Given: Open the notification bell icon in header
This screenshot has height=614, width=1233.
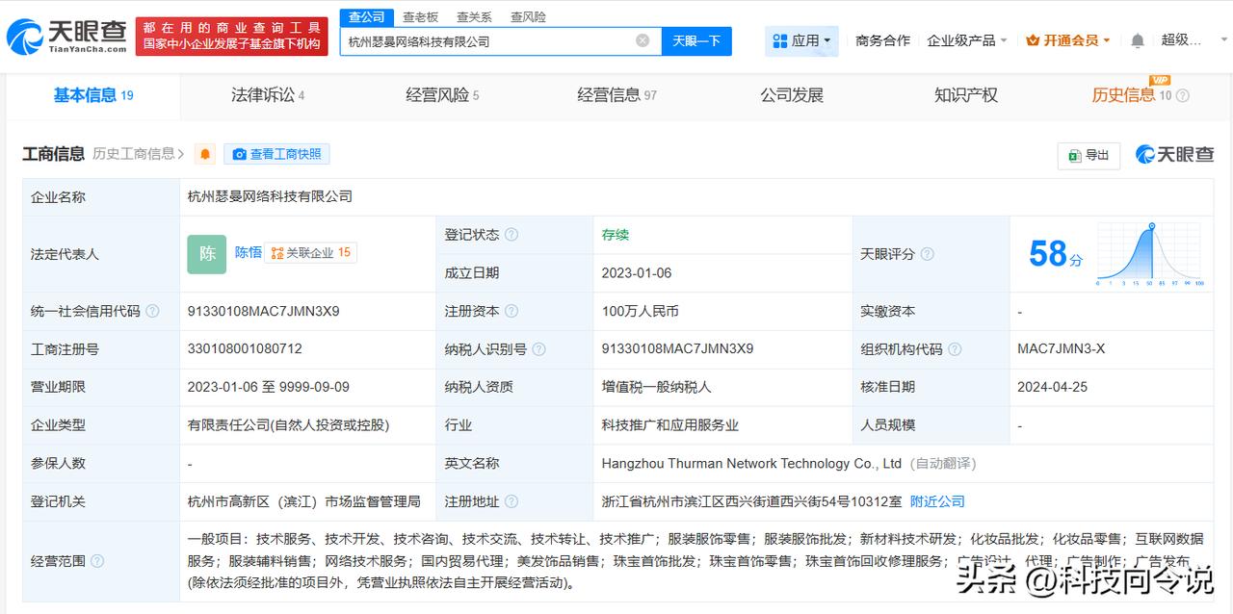Looking at the screenshot, I should pos(1138,40).
